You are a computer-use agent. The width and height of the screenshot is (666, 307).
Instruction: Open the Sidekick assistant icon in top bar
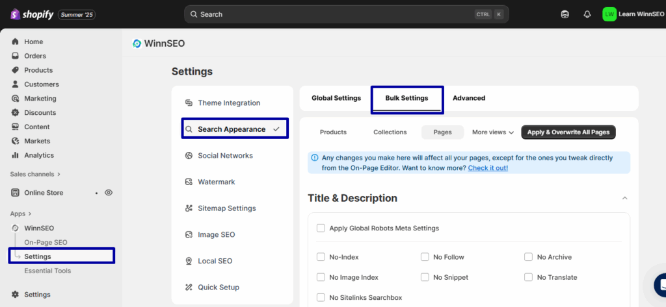pyautogui.click(x=565, y=14)
